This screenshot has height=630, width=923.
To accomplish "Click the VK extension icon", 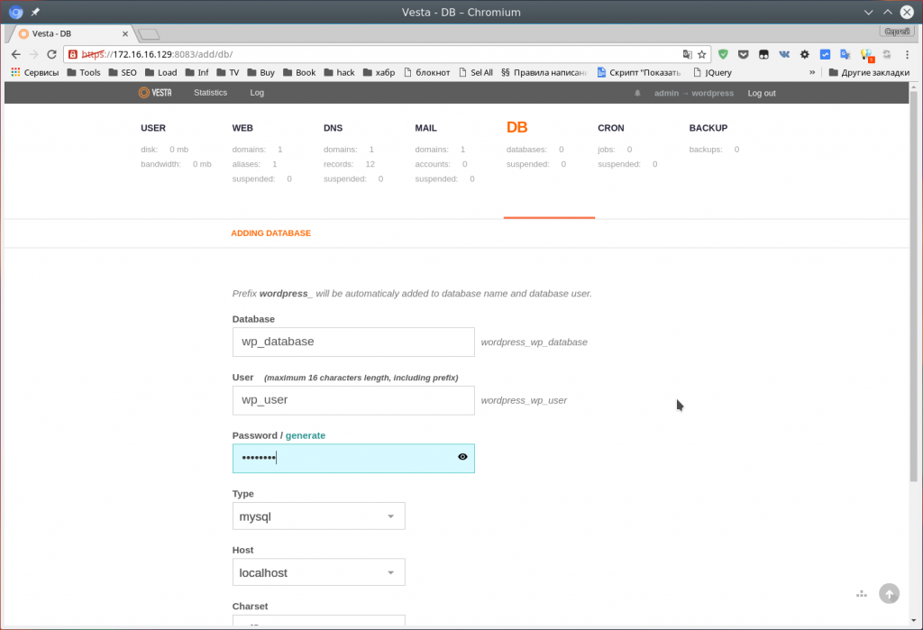I will coord(784,54).
